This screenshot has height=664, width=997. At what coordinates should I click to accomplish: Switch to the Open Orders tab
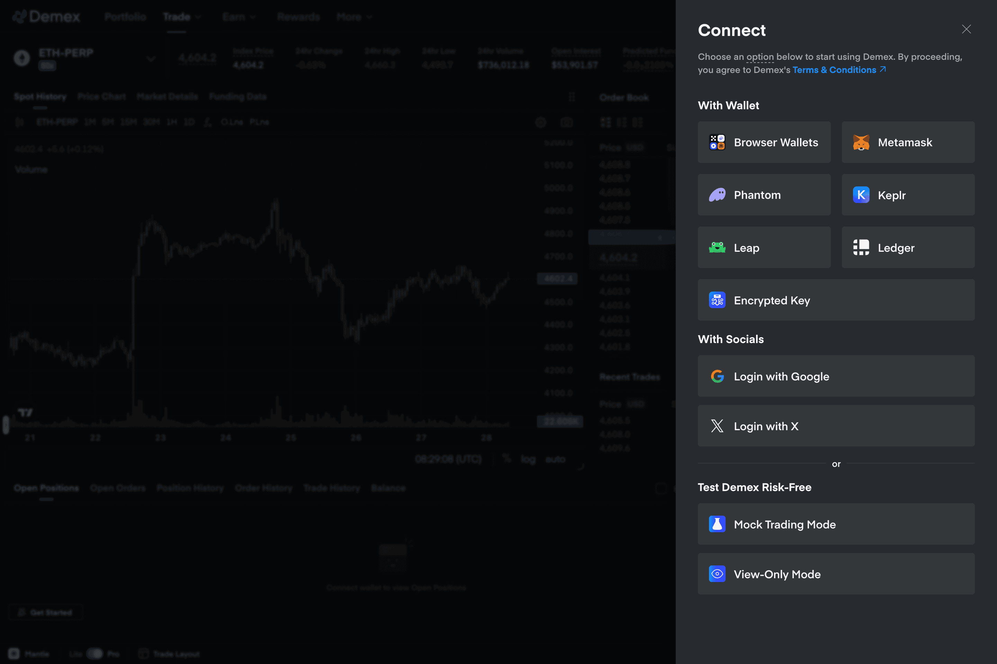tap(118, 488)
